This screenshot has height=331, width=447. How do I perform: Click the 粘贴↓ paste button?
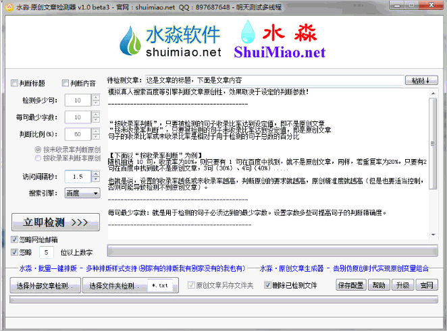point(421,80)
